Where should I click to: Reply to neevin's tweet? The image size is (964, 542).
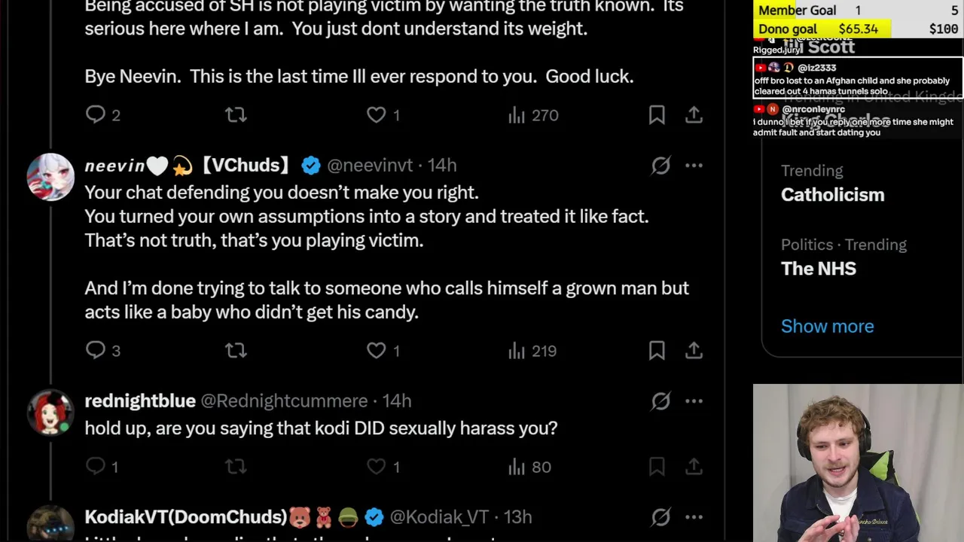pos(96,350)
